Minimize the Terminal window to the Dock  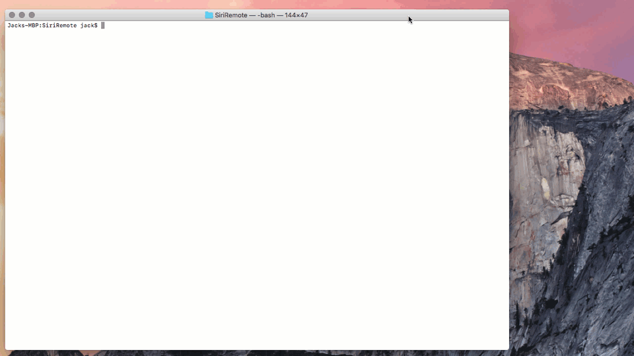[22, 15]
